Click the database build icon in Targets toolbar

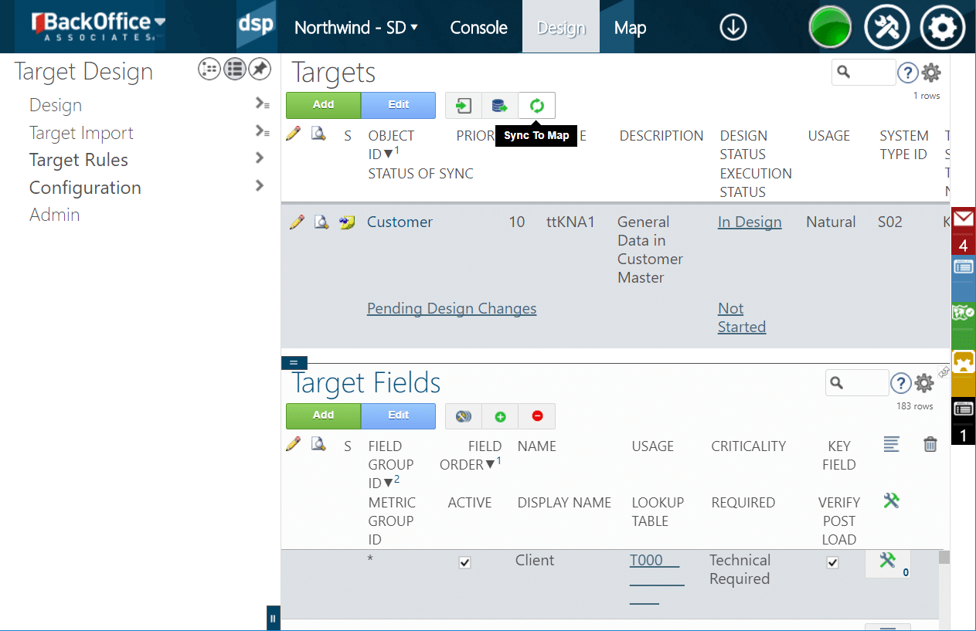coord(500,106)
